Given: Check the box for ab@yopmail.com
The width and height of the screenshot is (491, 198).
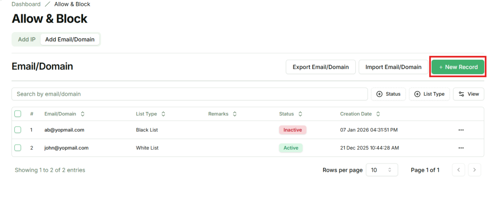Looking at the screenshot, I should tap(18, 130).
